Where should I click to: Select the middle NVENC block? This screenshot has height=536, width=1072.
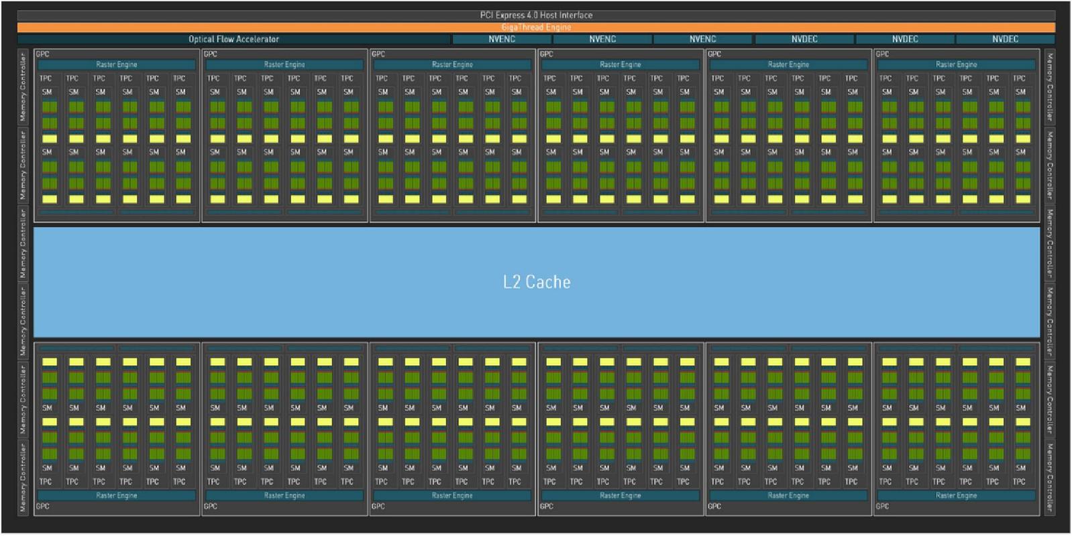[602, 40]
